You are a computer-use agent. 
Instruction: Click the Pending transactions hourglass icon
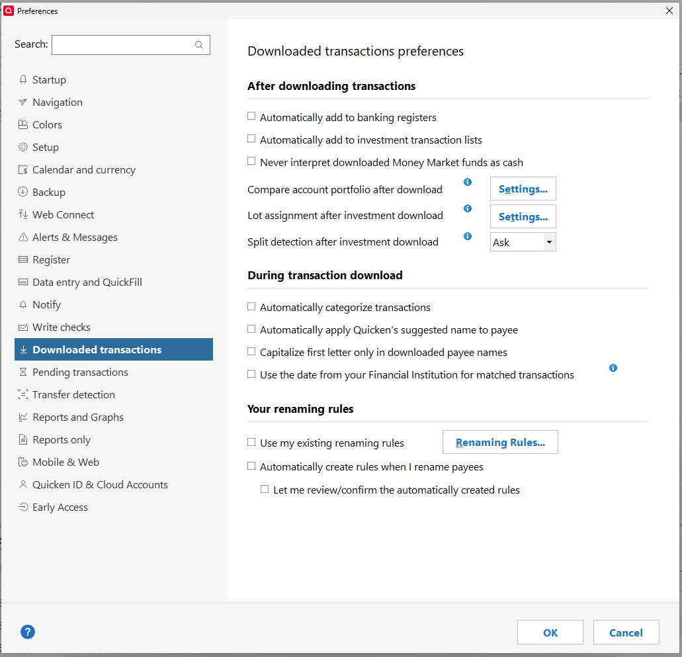[x=23, y=372]
